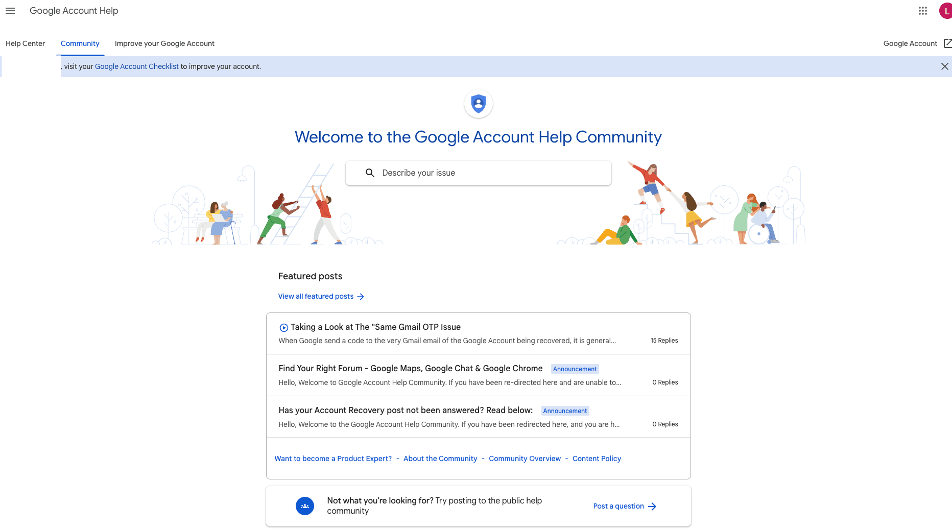
Task: Click the arrow beside View all featured posts
Action: [361, 297]
